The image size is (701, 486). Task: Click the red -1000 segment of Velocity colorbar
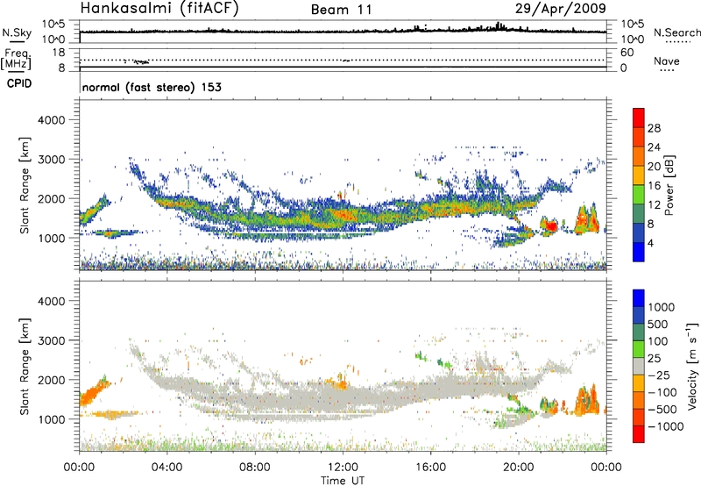tap(639, 434)
